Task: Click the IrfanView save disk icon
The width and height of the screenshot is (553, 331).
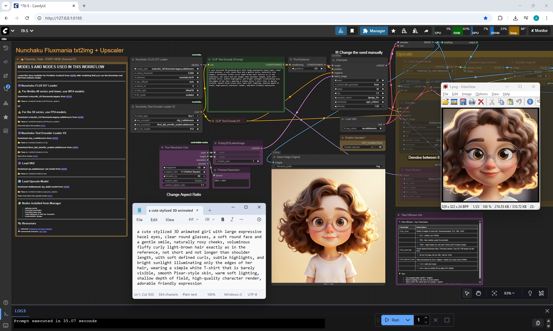Action: (463, 102)
